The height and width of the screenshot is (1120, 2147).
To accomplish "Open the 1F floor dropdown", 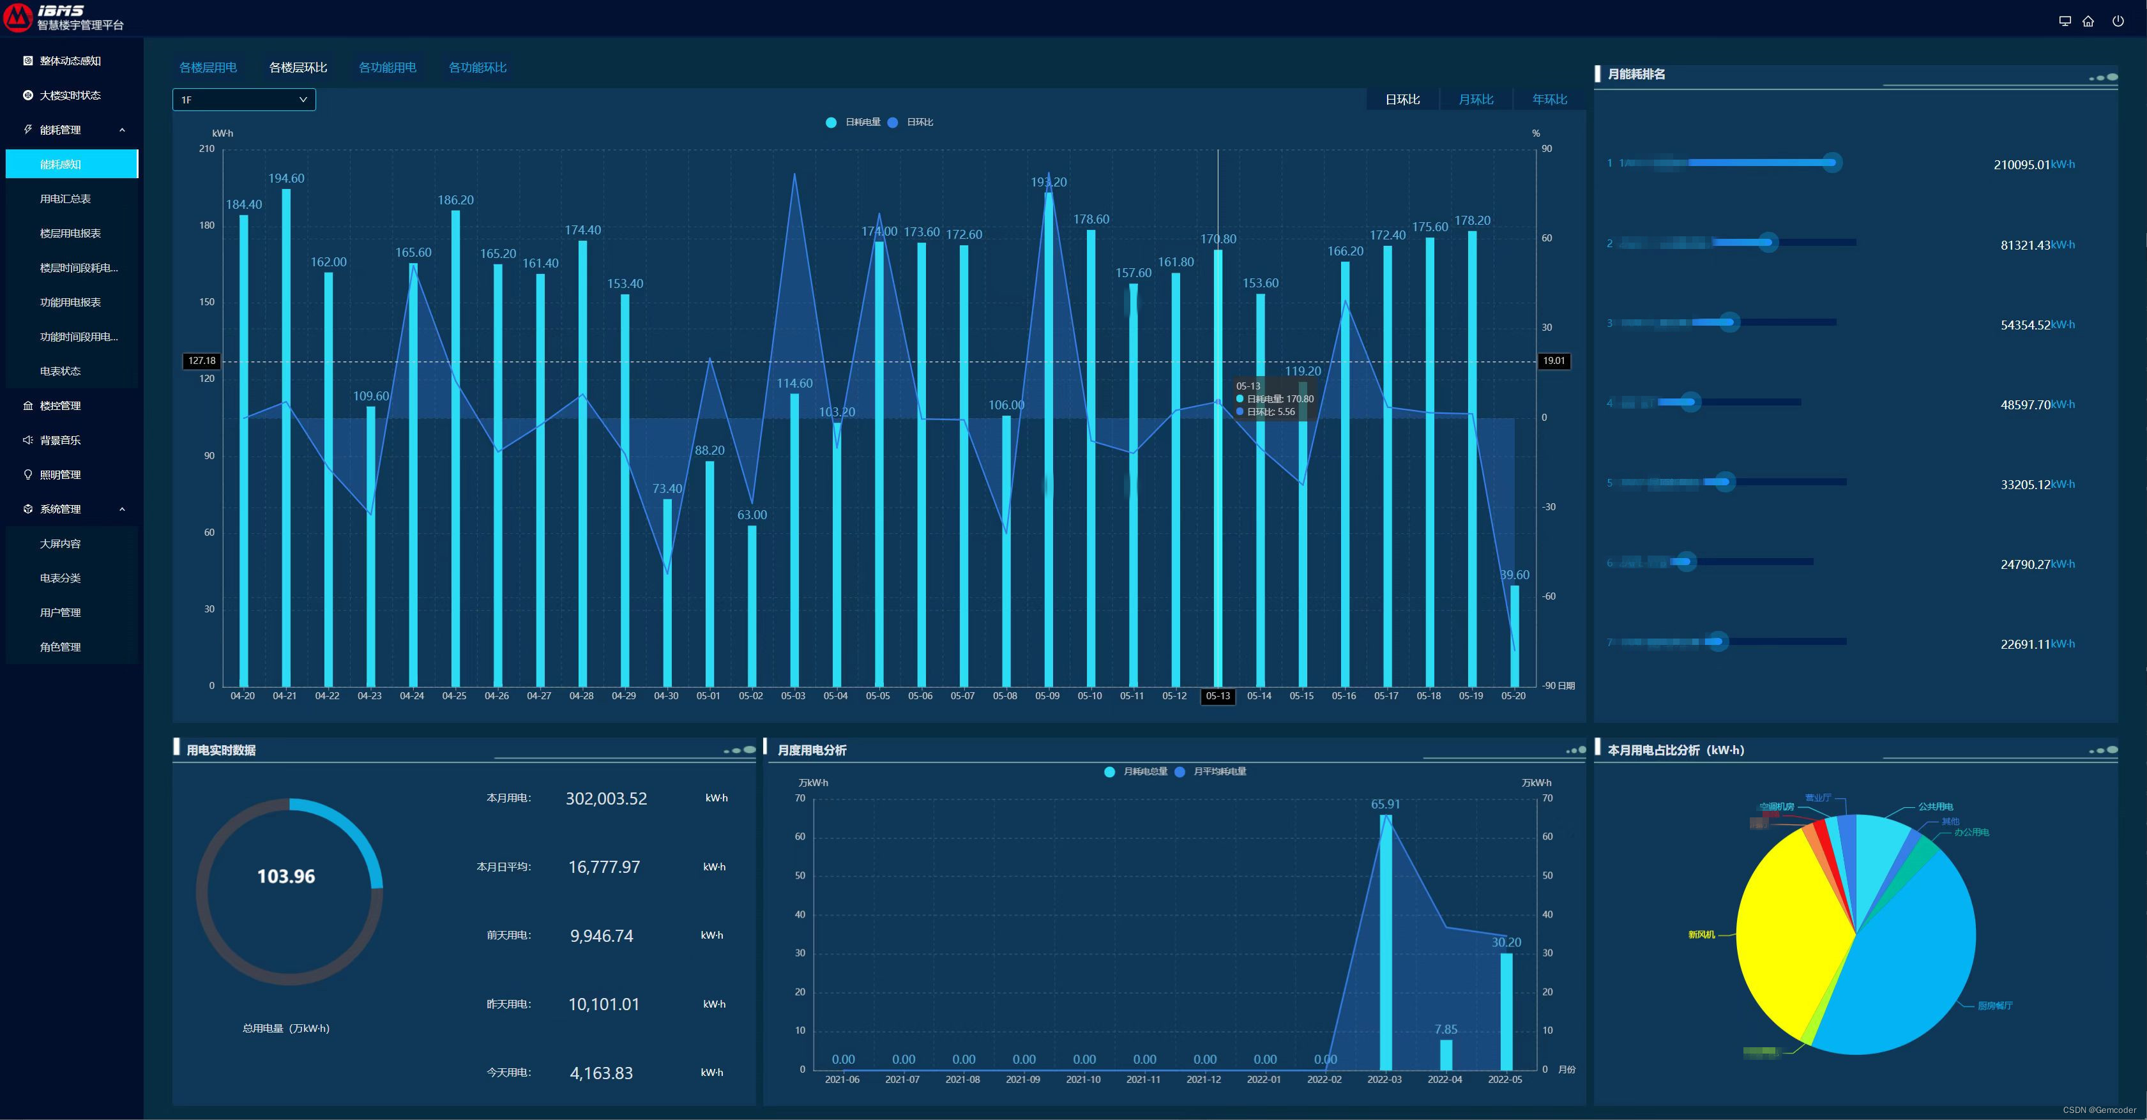I will pyautogui.click(x=243, y=100).
